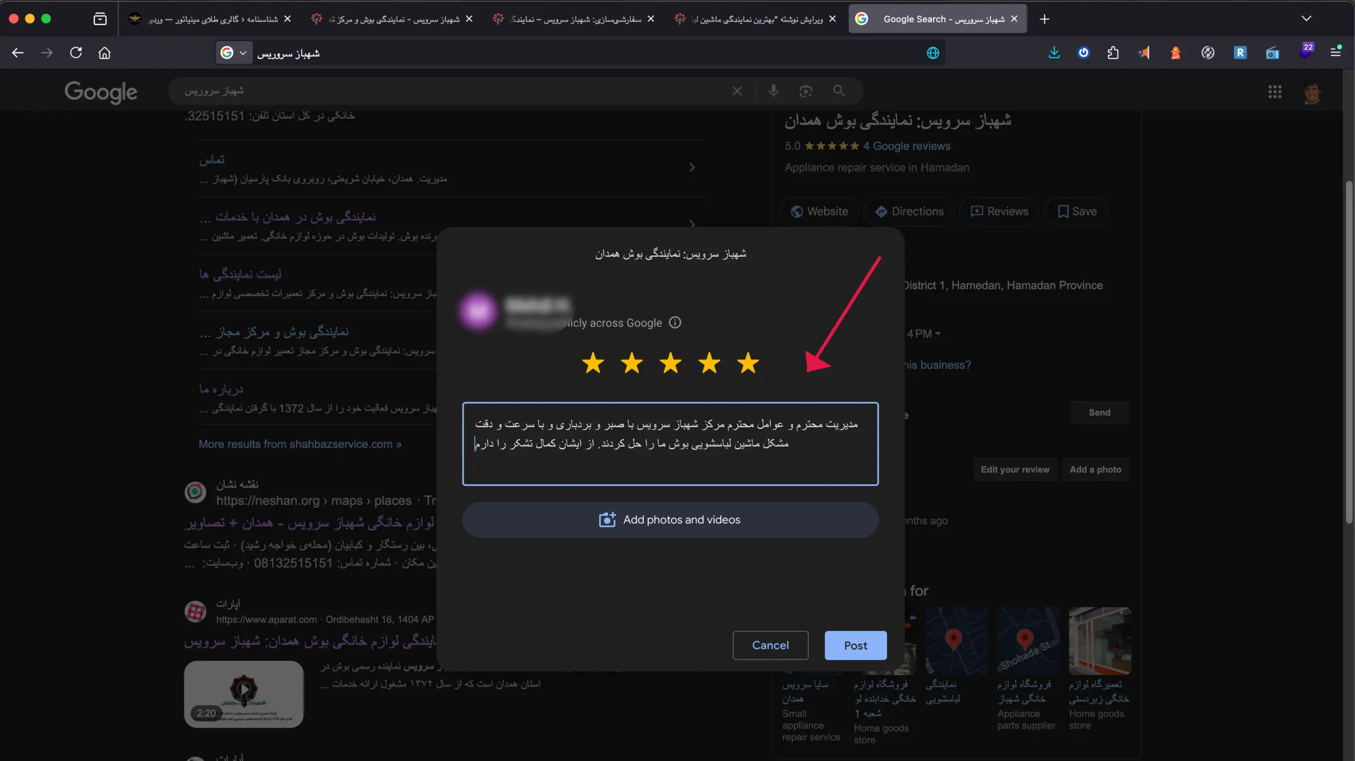The image size is (1355, 761).
Task: Open info icon next to 'across Google'
Action: (x=675, y=323)
